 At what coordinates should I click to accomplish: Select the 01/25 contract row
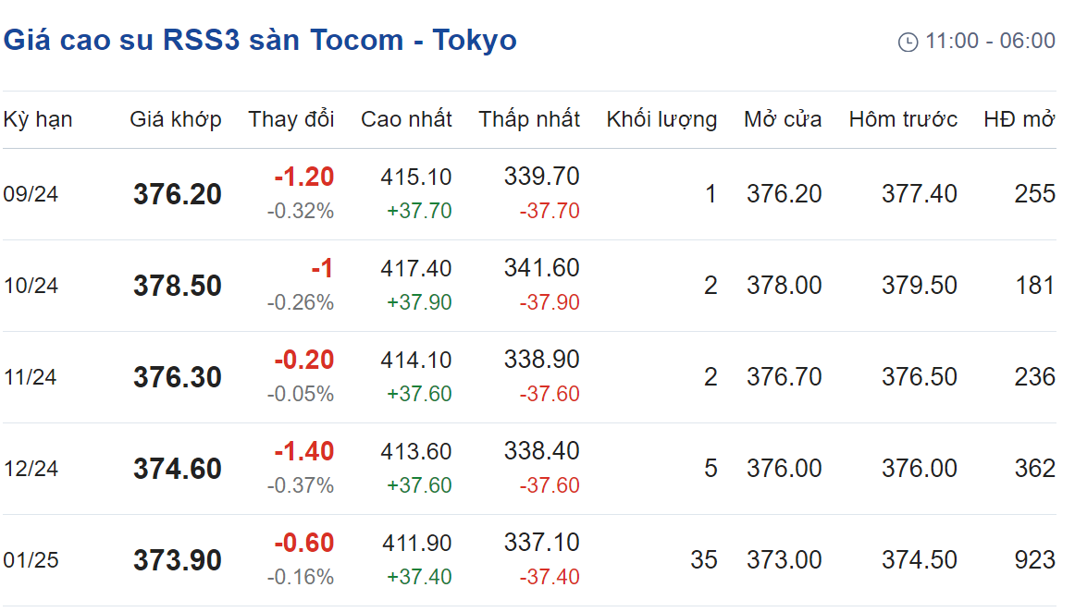(529, 560)
